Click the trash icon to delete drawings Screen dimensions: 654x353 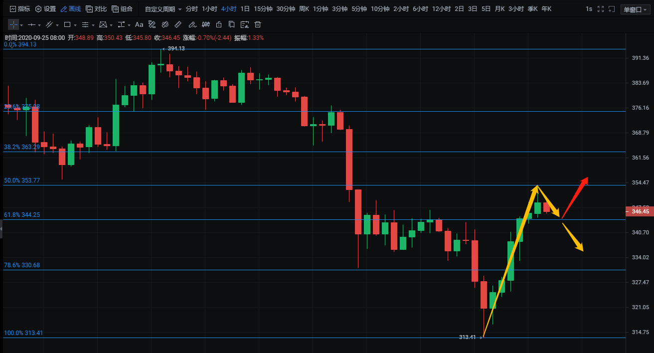tap(258, 24)
